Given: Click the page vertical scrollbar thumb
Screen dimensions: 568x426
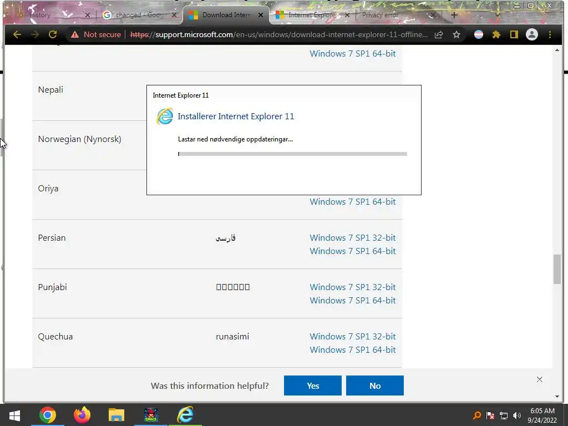Looking at the screenshot, I should pos(557,269).
